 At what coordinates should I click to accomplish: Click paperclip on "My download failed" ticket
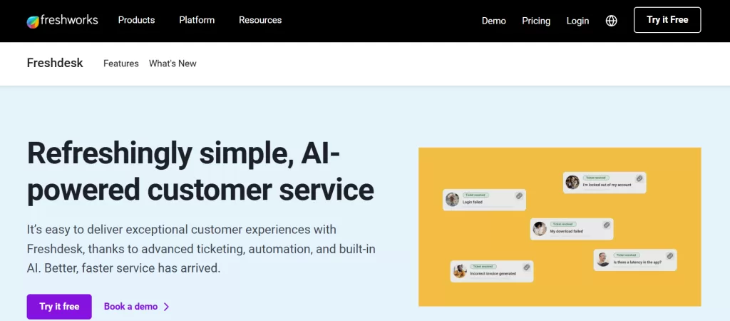(606, 225)
